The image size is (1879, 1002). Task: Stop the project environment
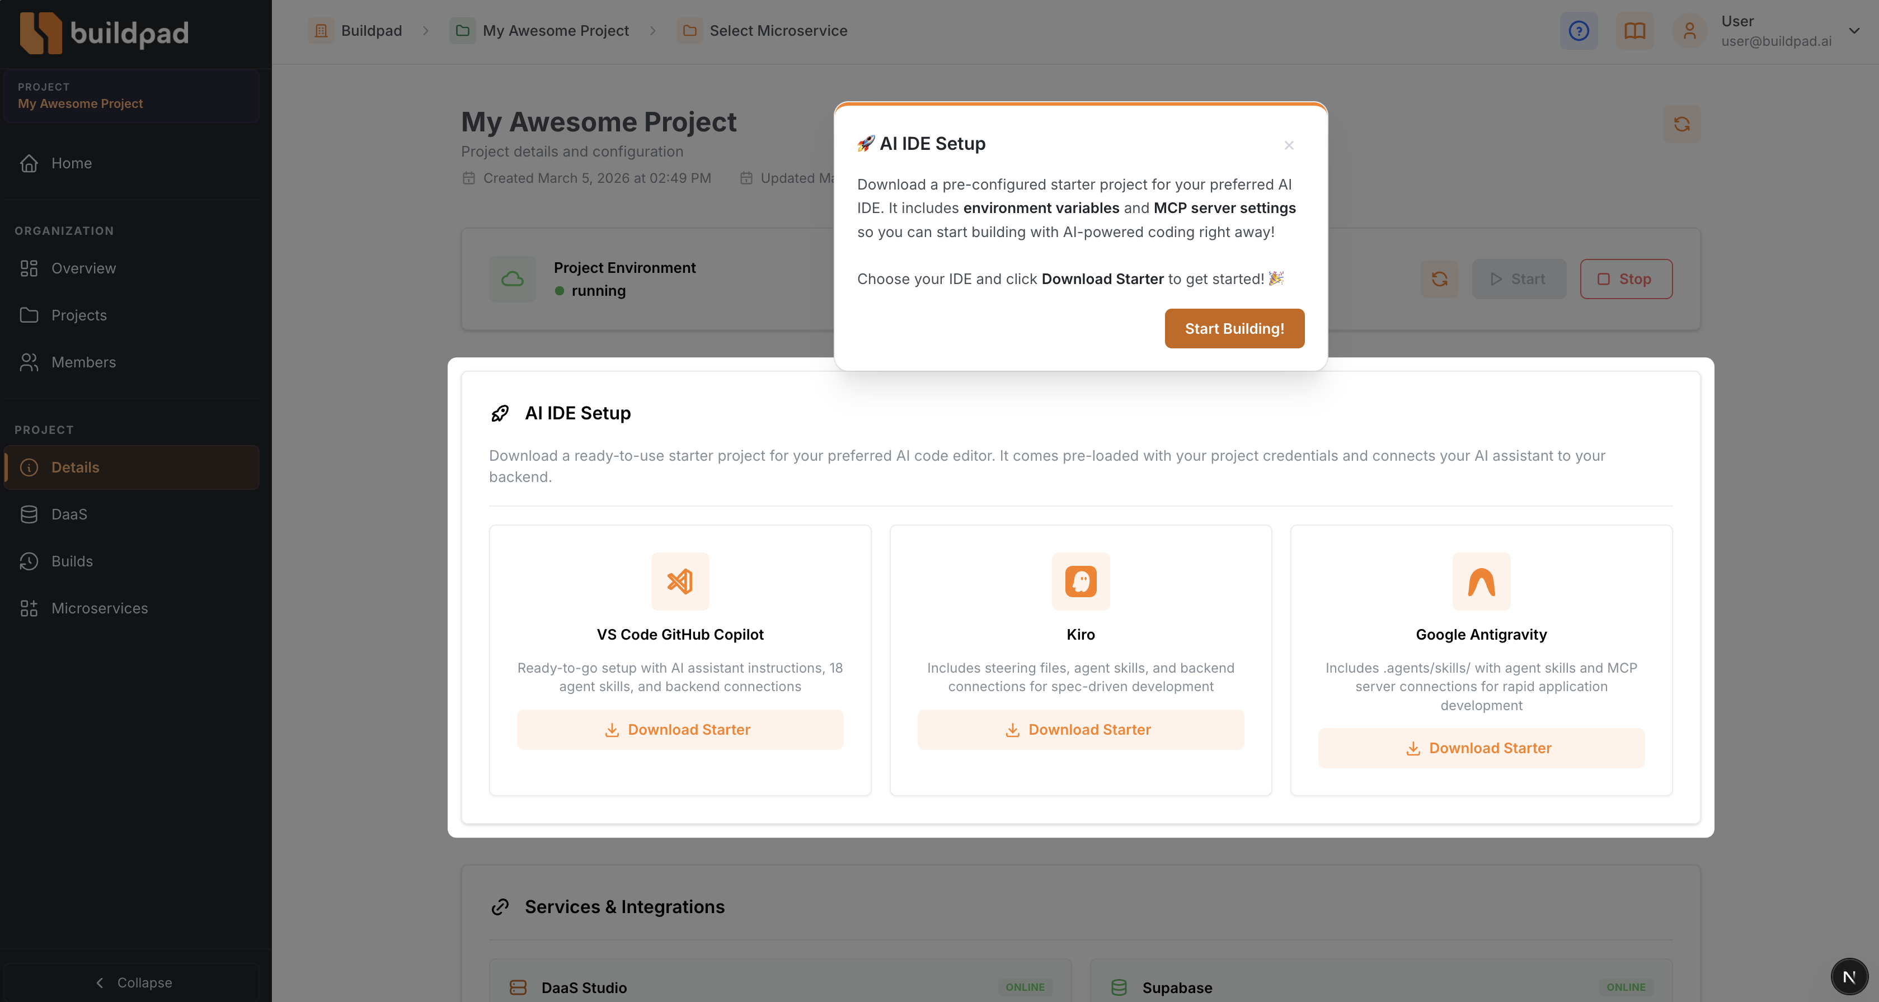click(1626, 279)
